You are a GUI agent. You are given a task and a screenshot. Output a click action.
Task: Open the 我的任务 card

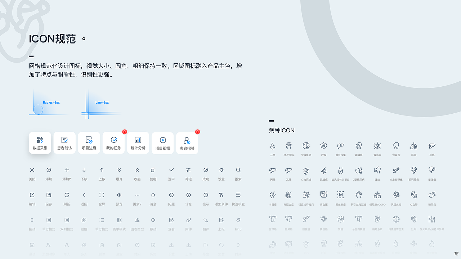click(113, 143)
